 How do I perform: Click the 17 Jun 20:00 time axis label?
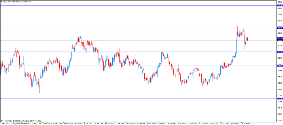pyautogui.click(x=120, y=124)
